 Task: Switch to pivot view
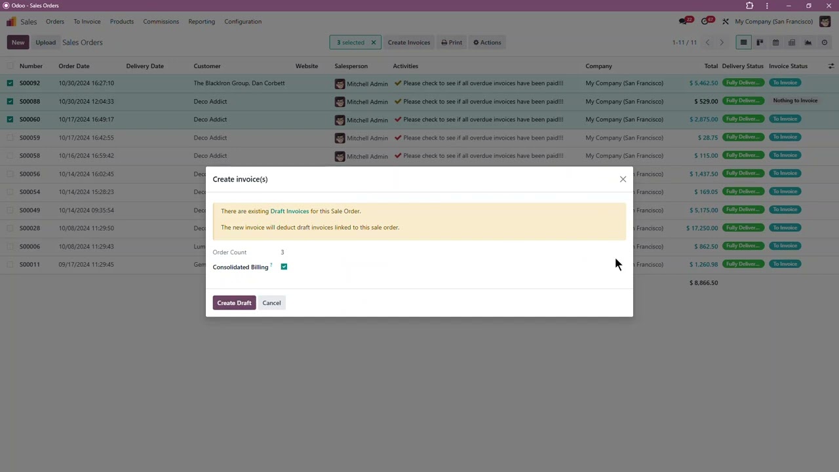coord(792,43)
